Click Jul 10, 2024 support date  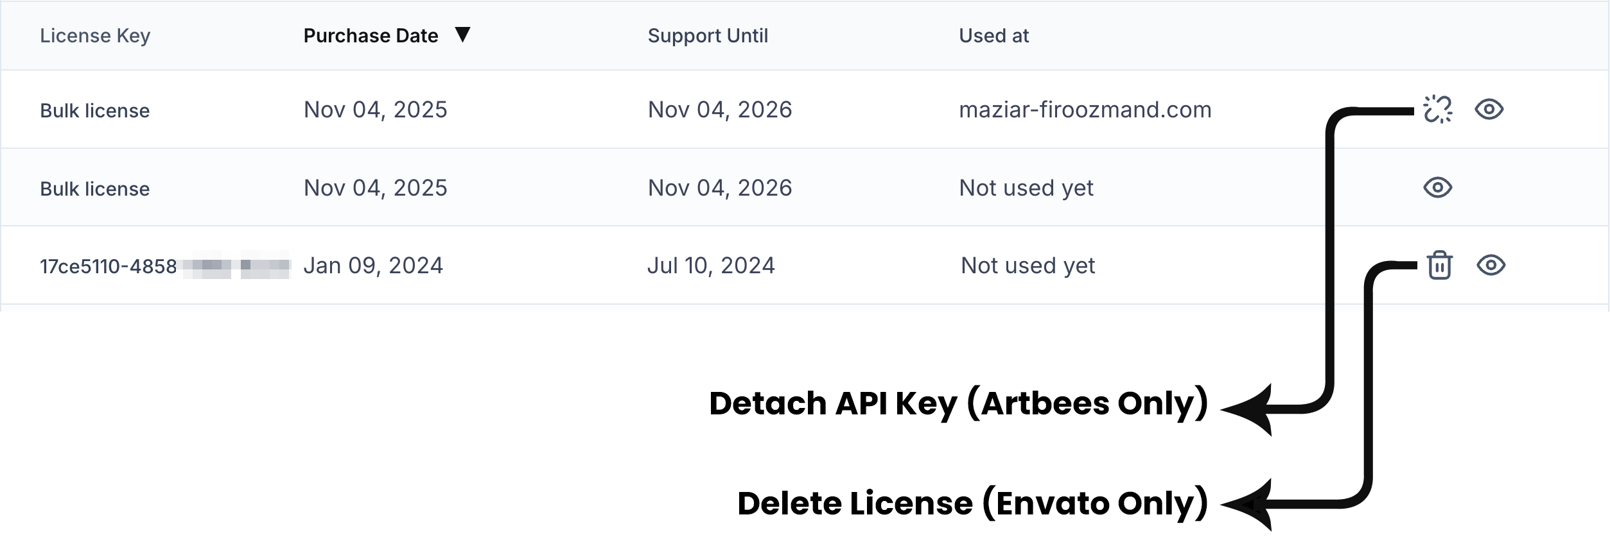coord(711,266)
